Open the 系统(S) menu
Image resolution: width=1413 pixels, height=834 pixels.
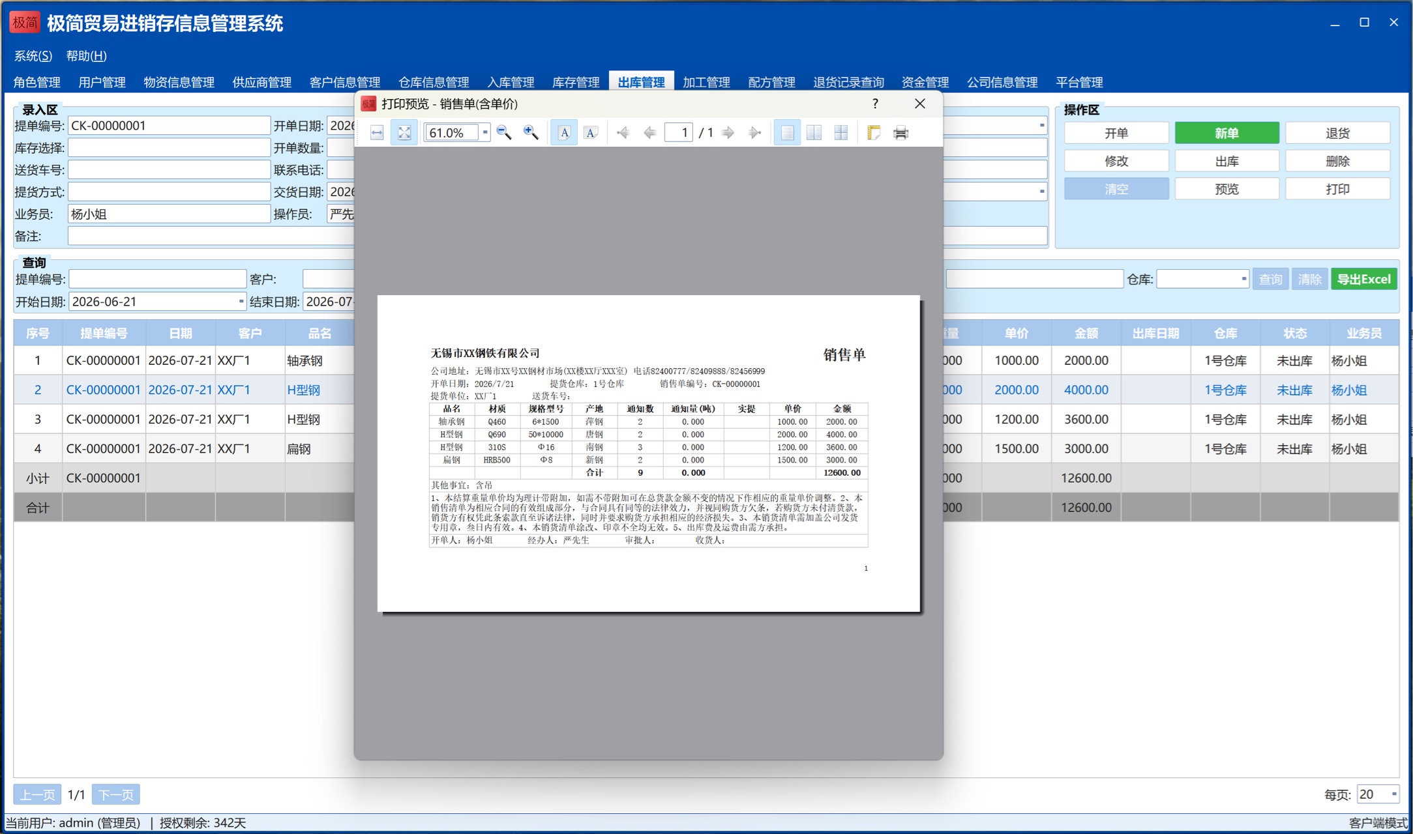(x=33, y=56)
